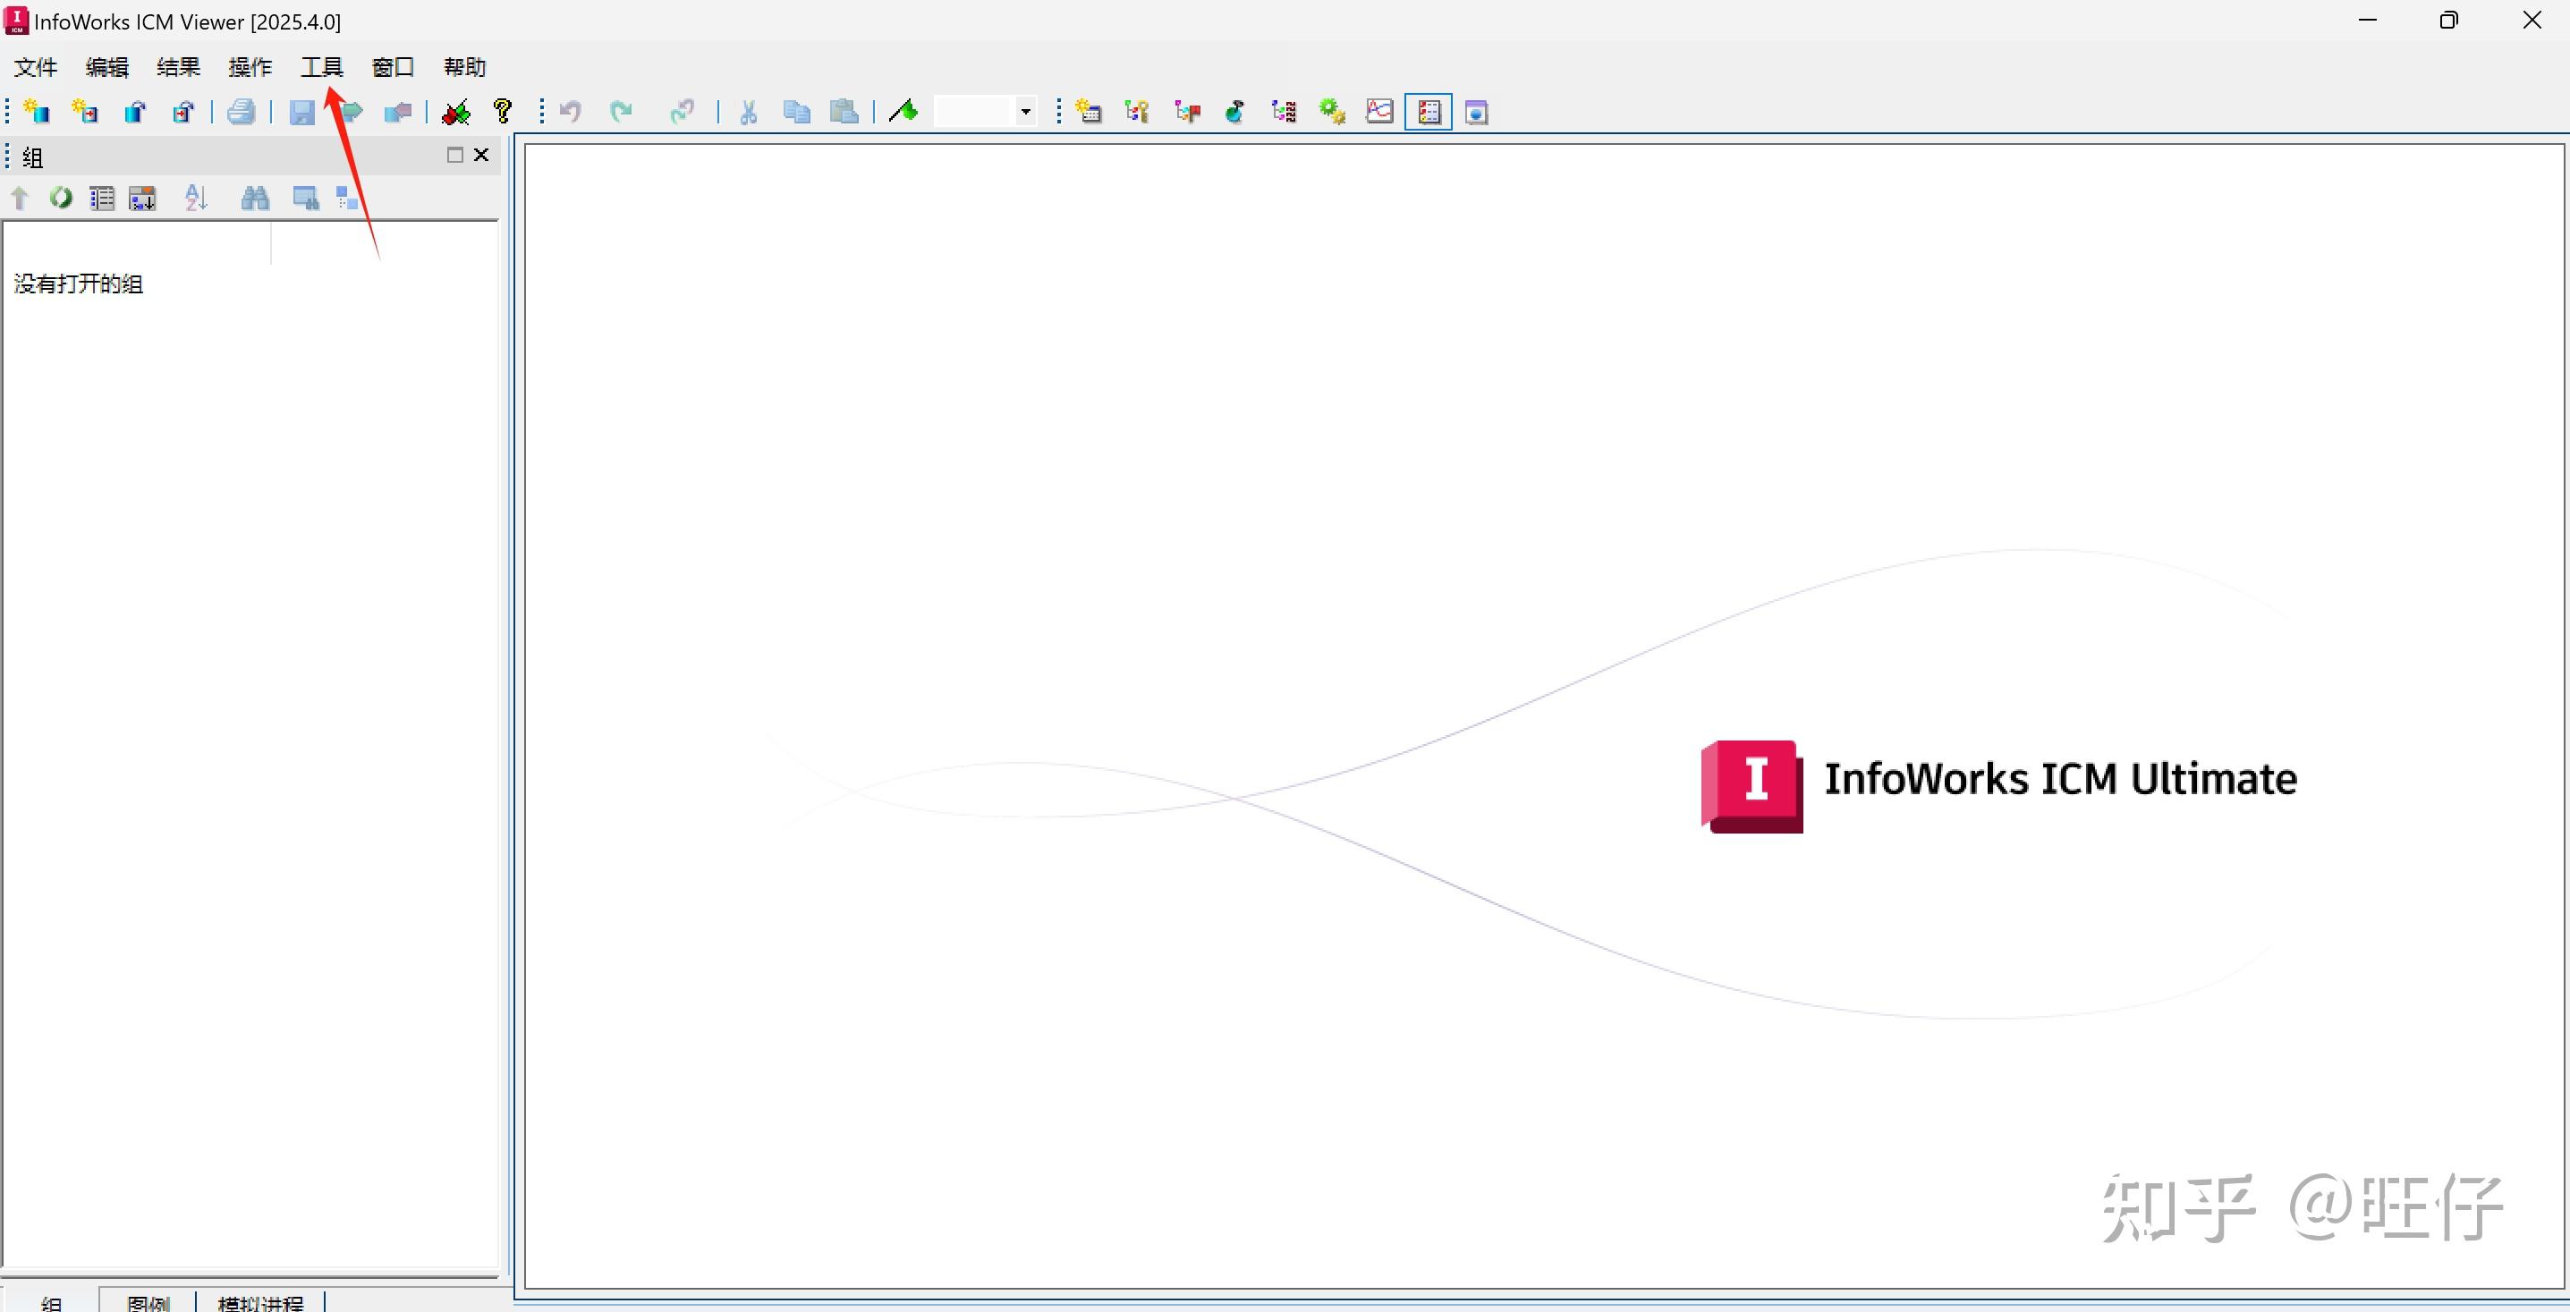Click the green flag icon in toolbar

point(903,112)
